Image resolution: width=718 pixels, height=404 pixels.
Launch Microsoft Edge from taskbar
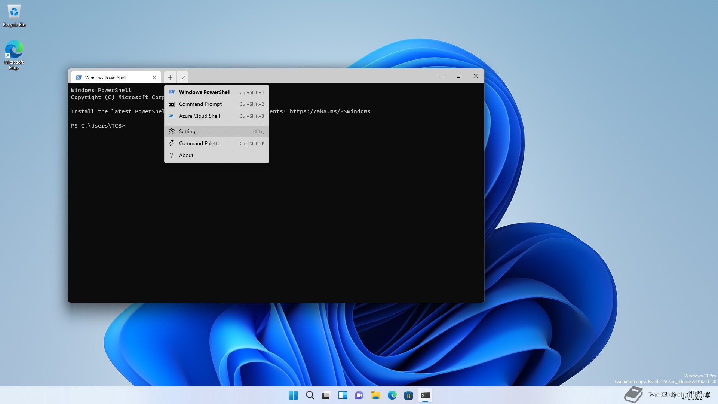pyautogui.click(x=392, y=395)
